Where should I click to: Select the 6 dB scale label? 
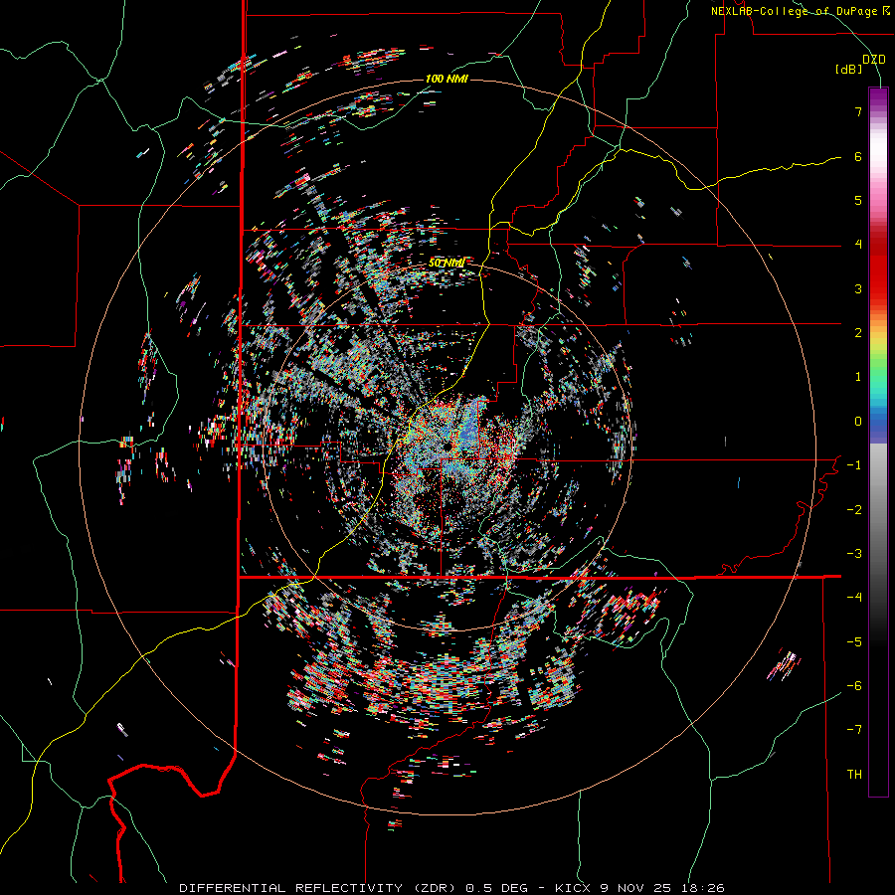coord(858,156)
